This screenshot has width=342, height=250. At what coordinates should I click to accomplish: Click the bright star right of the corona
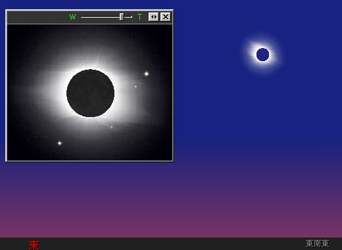(147, 74)
